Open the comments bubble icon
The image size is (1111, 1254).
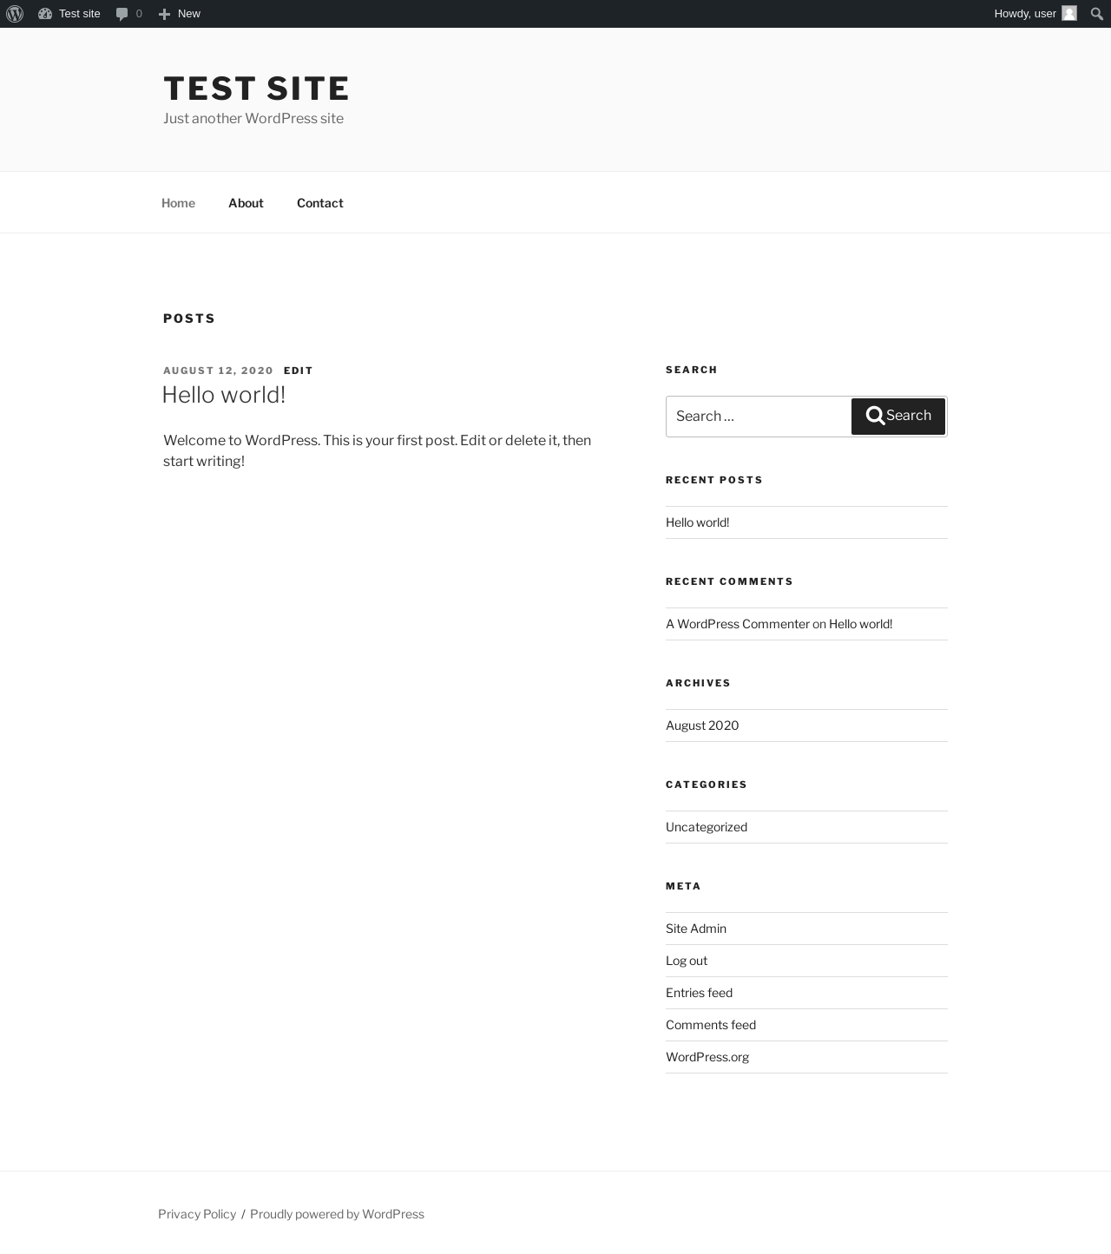pyautogui.click(x=122, y=14)
